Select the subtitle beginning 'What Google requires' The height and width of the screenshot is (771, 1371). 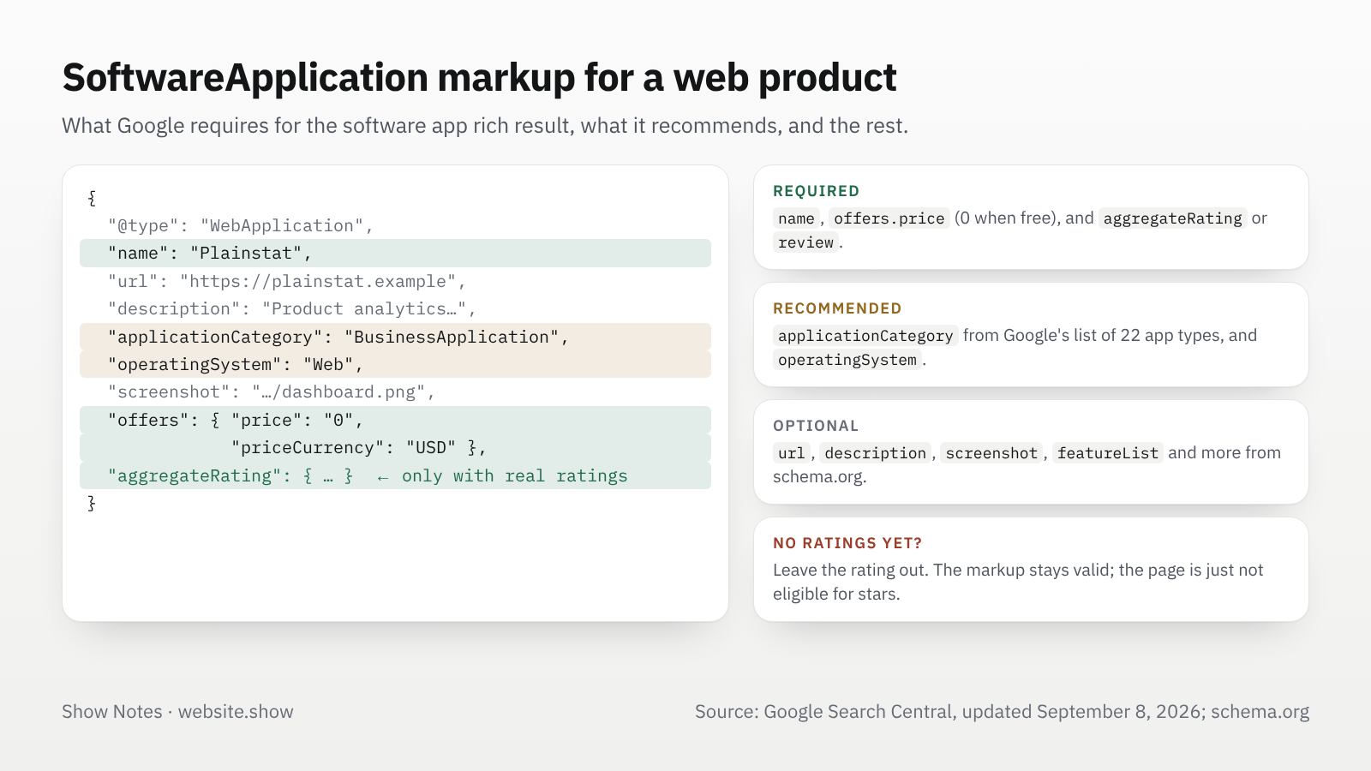click(485, 126)
